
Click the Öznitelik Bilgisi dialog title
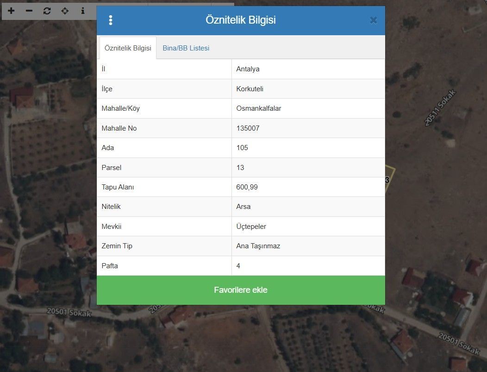click(240, 20)
